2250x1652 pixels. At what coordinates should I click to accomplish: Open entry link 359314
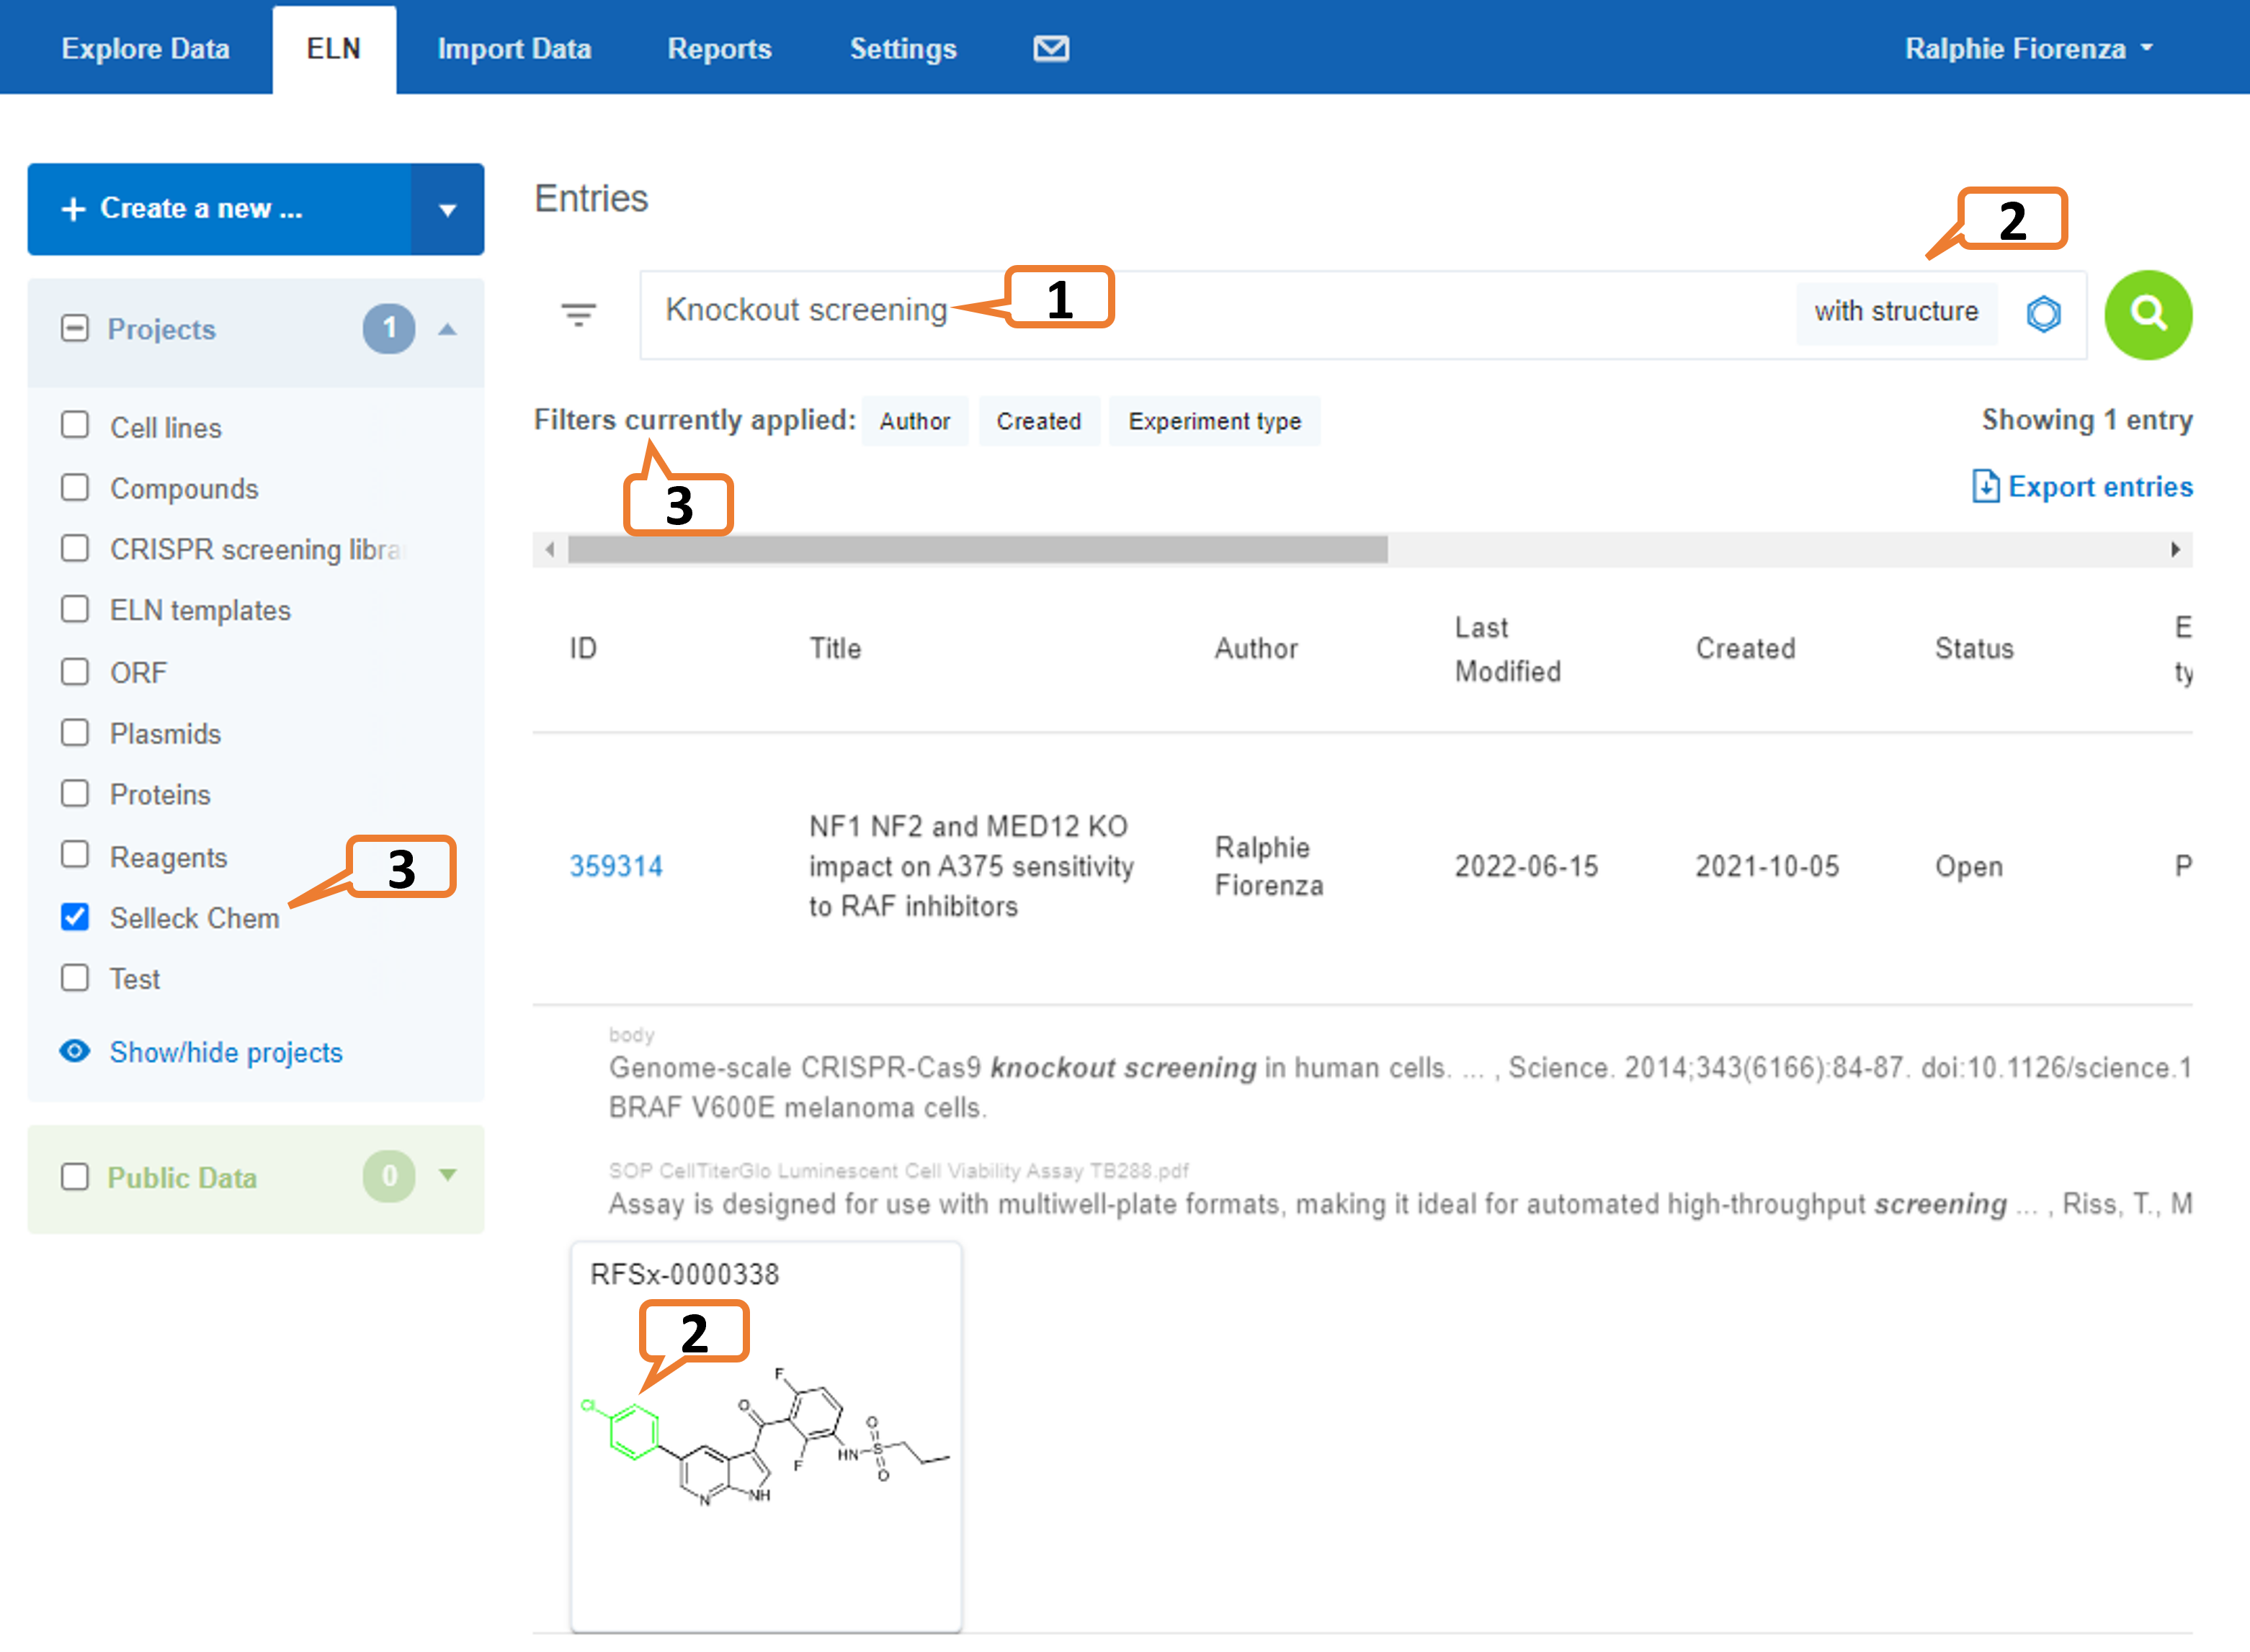(615, 865)
